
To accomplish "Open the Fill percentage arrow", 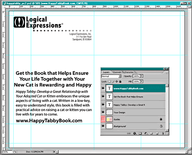I will click(x=142, y=81).
